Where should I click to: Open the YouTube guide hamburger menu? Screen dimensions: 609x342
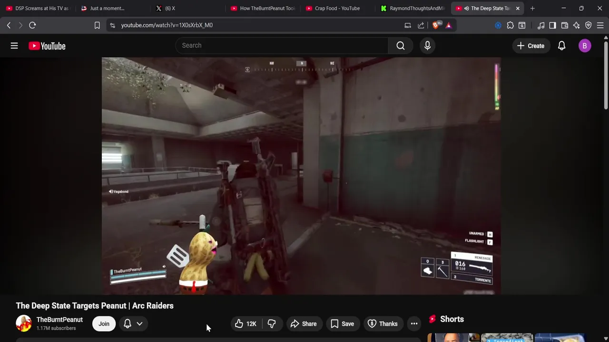14,46
